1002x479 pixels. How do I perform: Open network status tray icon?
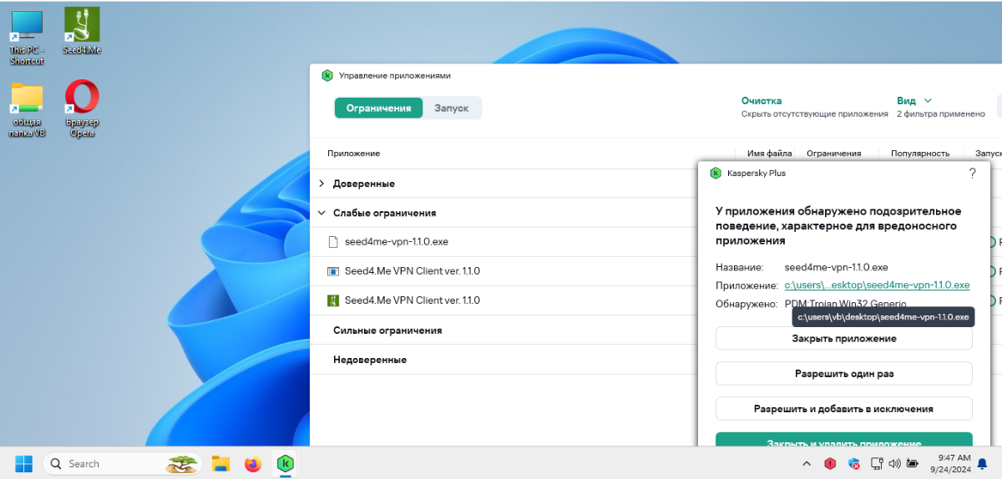[x=877, y=464]
